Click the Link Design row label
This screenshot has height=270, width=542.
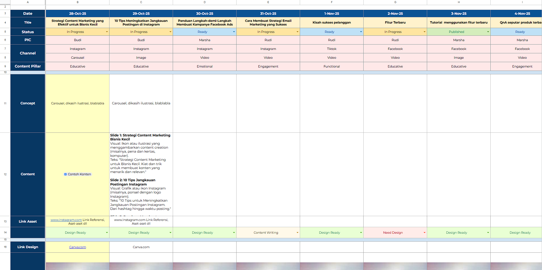click(28, 247)
